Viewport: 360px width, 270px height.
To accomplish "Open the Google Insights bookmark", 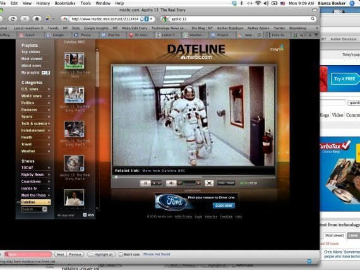I will click(x=96, y=28).
